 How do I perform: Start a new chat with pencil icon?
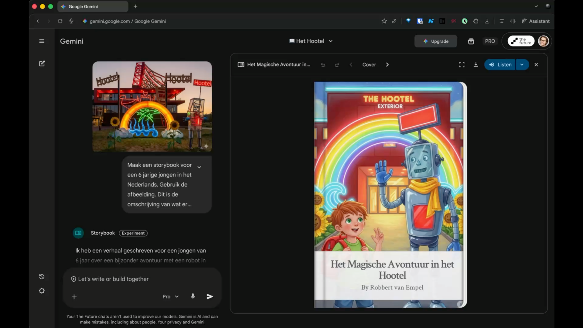pos(42,63)
